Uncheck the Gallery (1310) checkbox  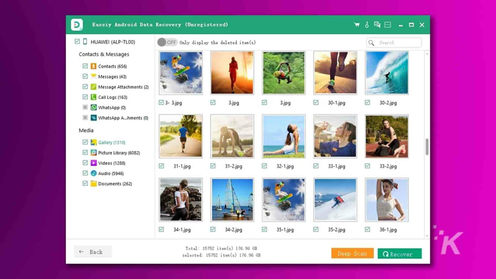tap(85, 142)
